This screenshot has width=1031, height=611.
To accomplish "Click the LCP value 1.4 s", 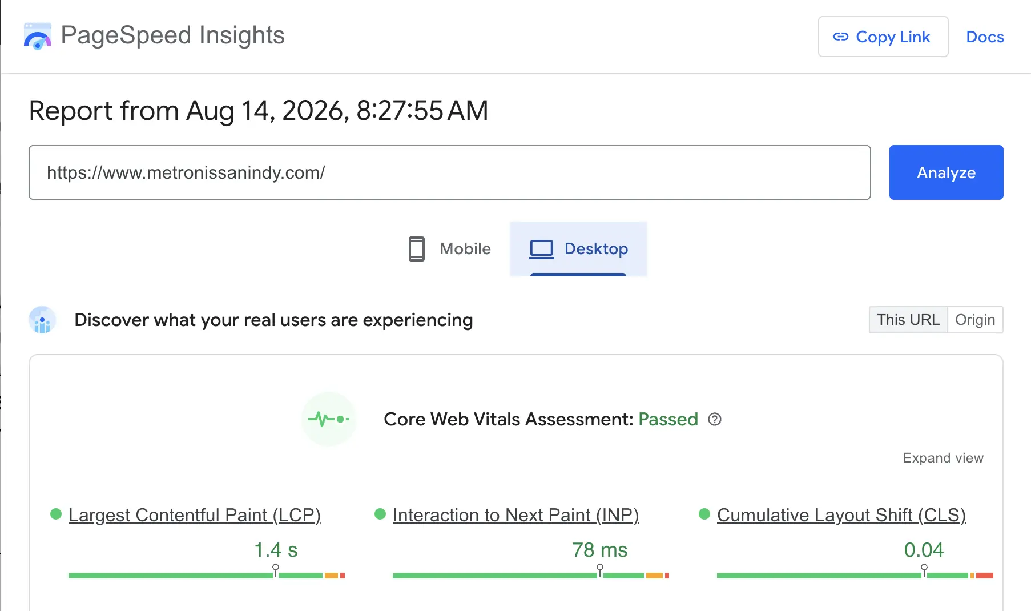I will (x=276, y=550).
